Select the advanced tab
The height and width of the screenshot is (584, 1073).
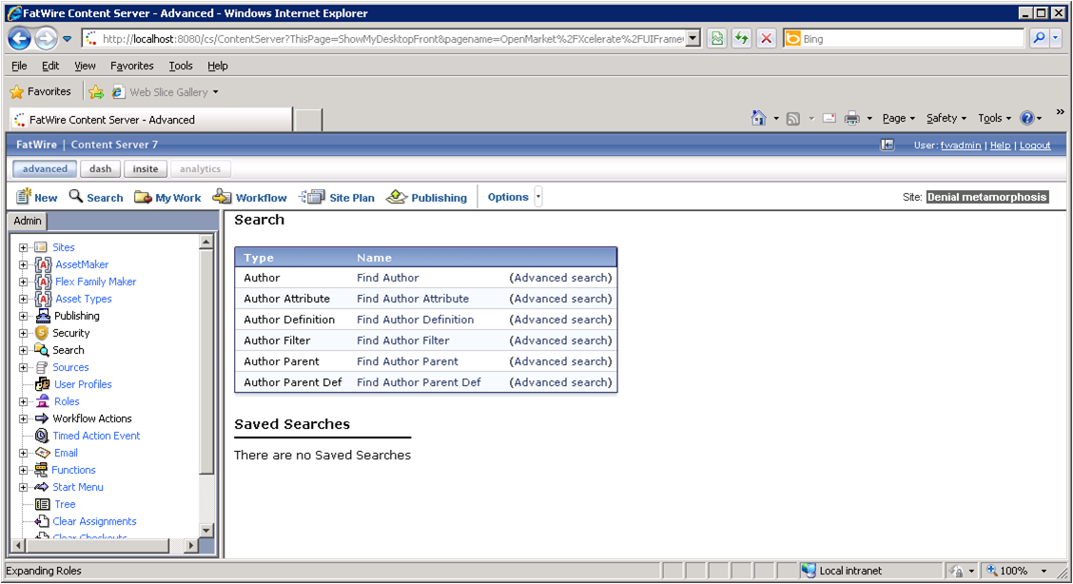[x=45, y=169]
